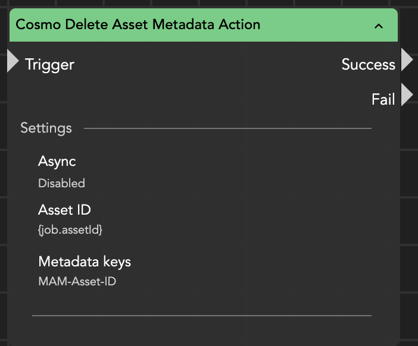The height and width of the screenshot is (346, 418).
Task: Select the Trigger label
Action: [x=49, y=64]
